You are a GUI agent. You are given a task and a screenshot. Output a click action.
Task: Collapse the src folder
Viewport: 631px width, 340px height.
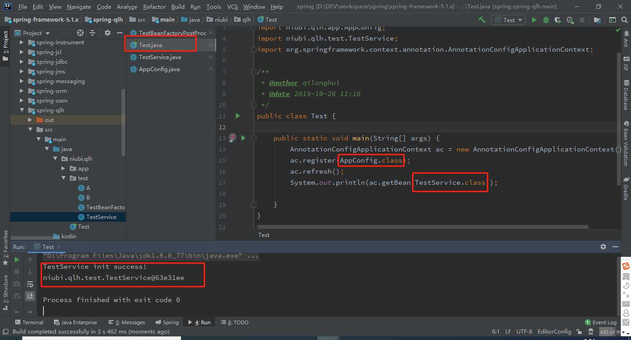30,130
